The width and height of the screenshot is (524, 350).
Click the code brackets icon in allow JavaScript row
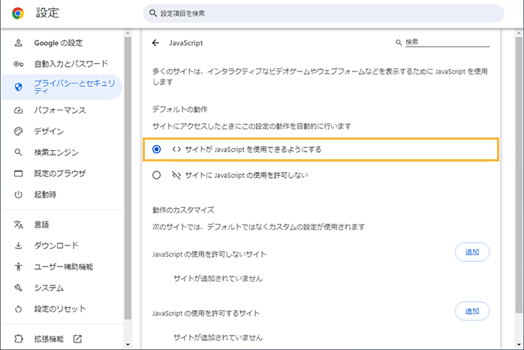click(x=176, y=149)
